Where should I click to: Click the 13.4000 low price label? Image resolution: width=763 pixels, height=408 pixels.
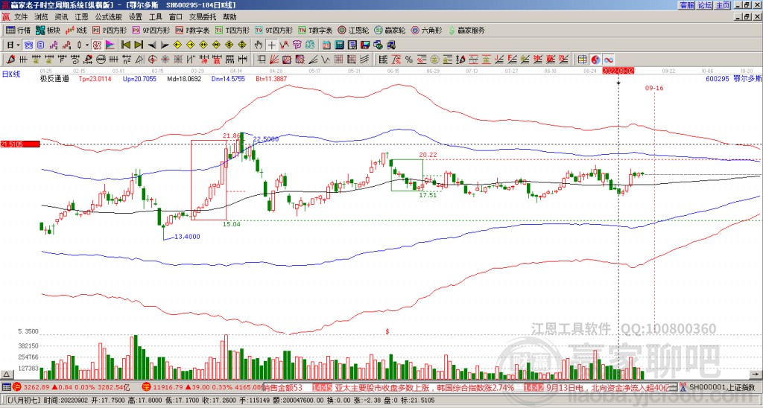coord(187,237)
